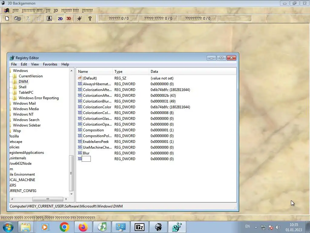Click the spider-like options icon in Backgammon toolbar
The width and height of the screenshot is (310, 233).
tap(79, 19)
